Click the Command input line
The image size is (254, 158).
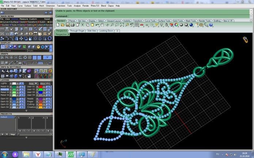[152, 16]
